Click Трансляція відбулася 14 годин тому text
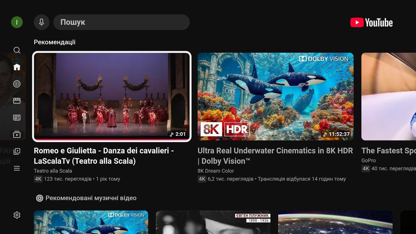 coord(302,179)
